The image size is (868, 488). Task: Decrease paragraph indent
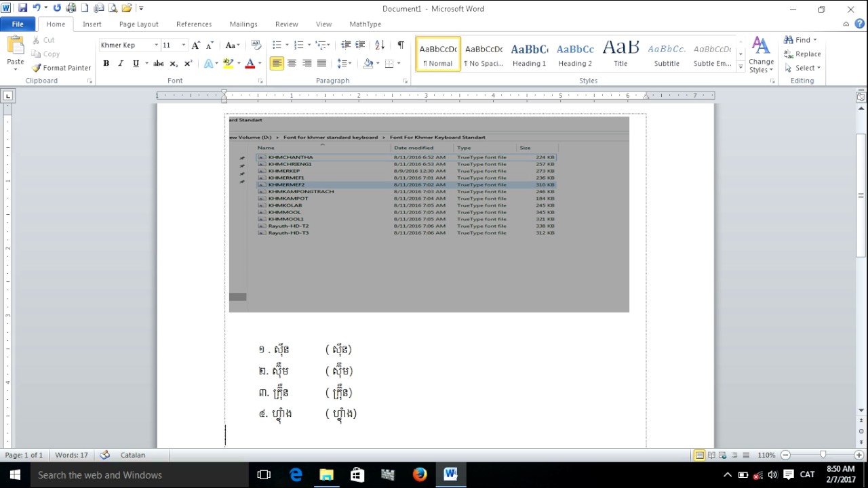click(346, 45)
